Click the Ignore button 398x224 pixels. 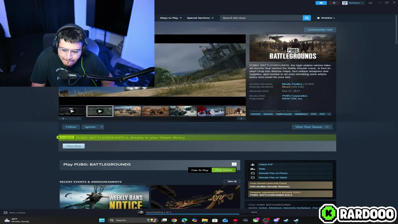click(x=90, y=127)
